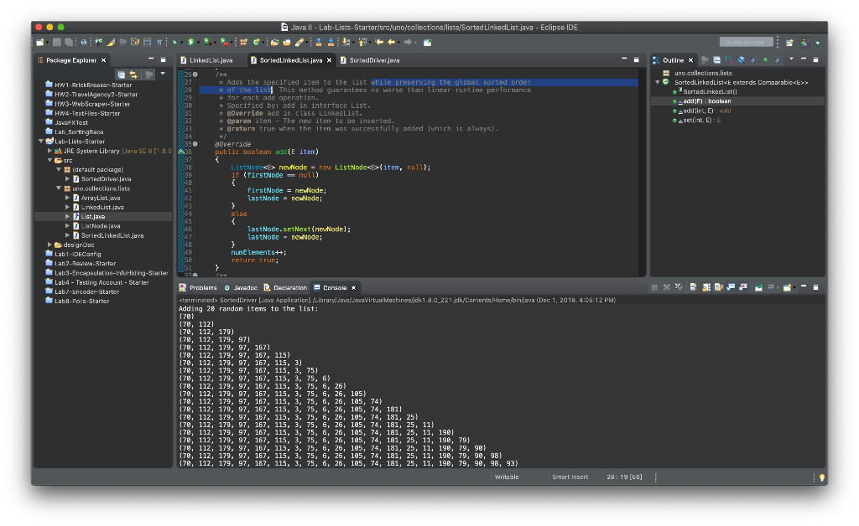This screenshot has height=526, width=859.
Task: Toggle Scroll Lock in the console toolbar
Action: pyautogui.click(x=706, y=287)
